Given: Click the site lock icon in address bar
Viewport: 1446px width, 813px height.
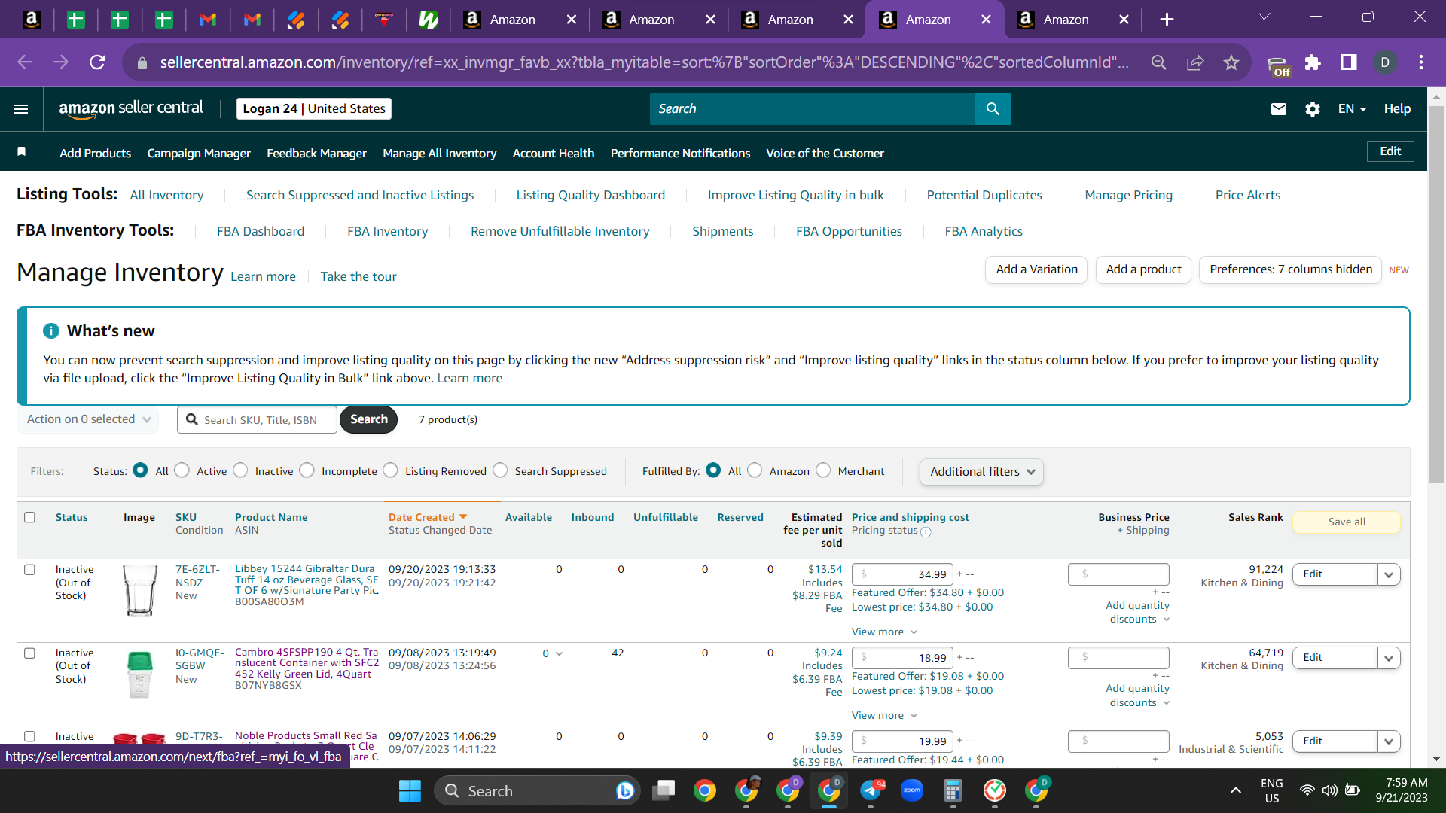Looking at the screenshot, I should click(x=142, y=62).
